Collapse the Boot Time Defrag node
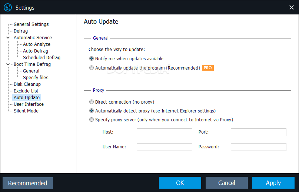 pyautogui.click(x=8, y=64)
